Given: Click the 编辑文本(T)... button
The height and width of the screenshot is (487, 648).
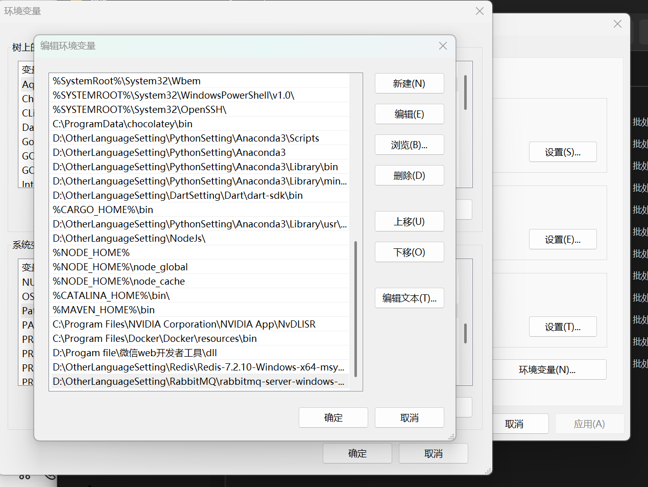Looking at the screenshot, I should click(409, 298).
